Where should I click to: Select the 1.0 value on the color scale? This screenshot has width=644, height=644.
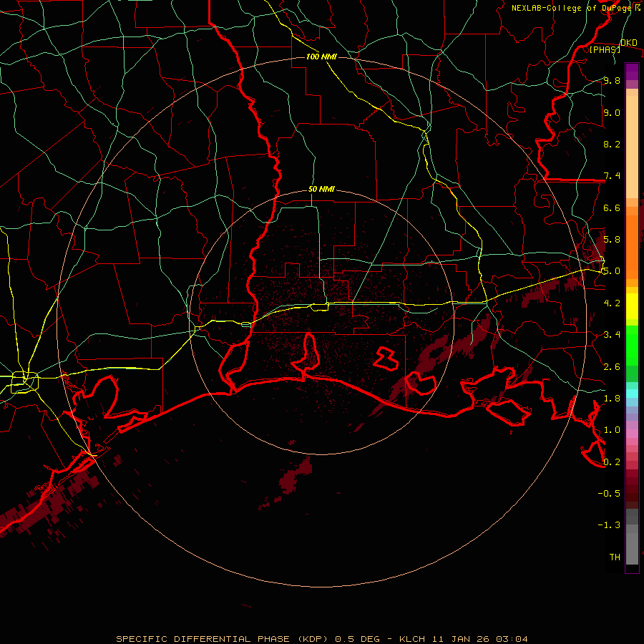pos(612,430)
